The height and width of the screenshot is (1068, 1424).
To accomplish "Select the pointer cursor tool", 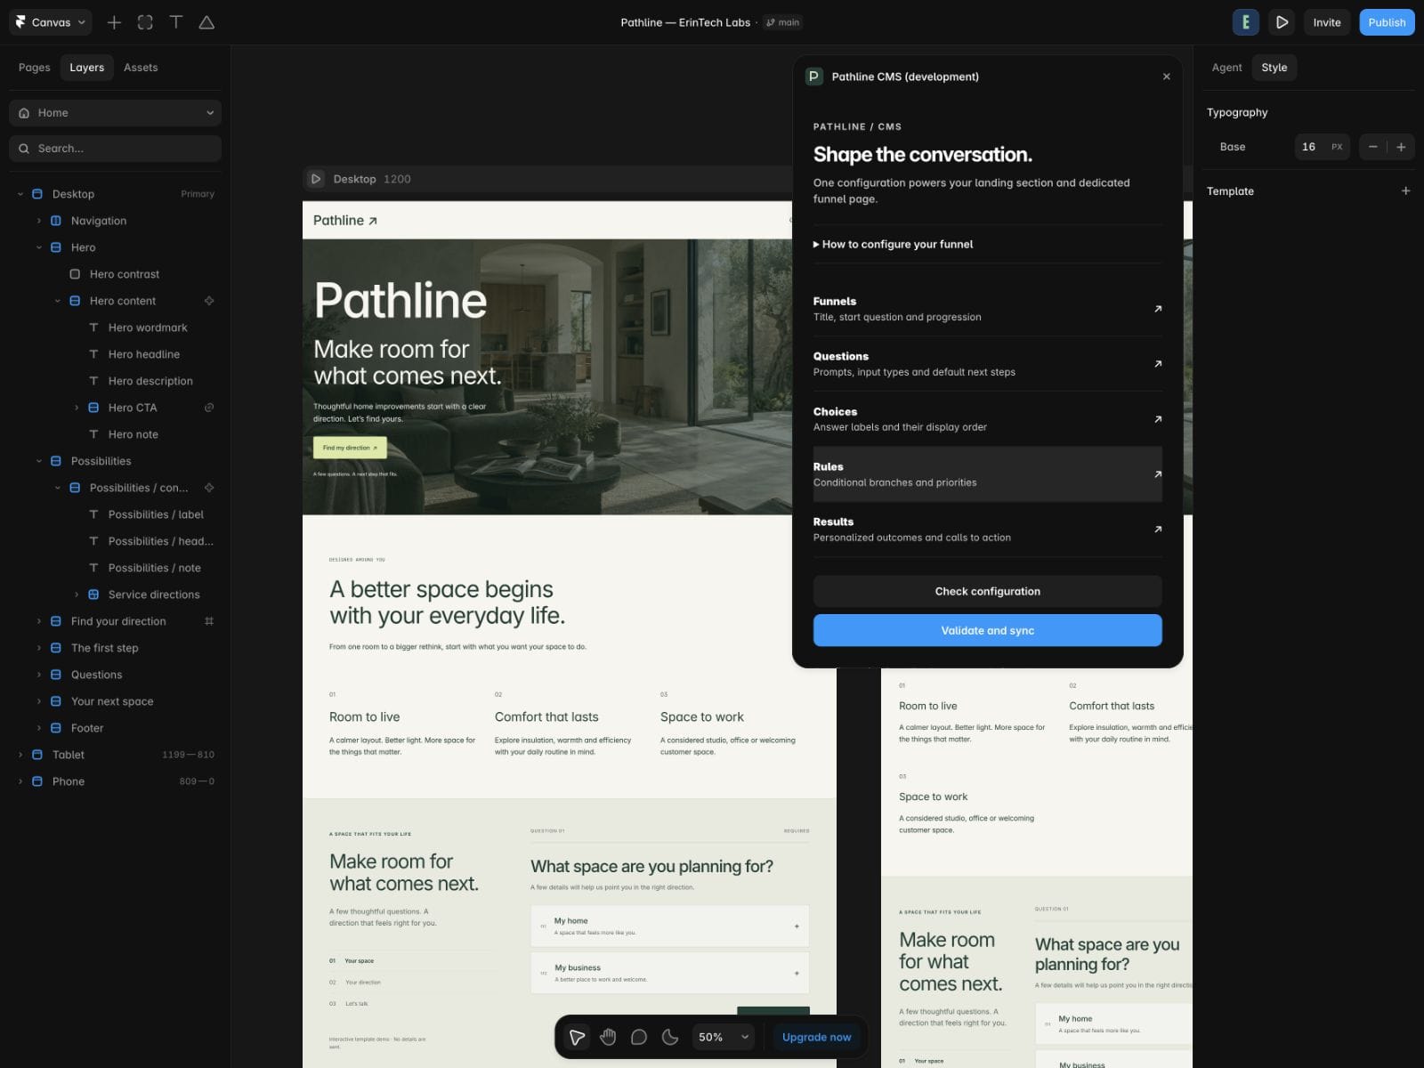I will tap(578, 1037).
